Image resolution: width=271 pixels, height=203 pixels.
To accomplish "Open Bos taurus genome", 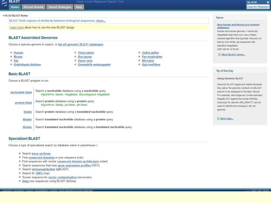I will click(x=85, y=57).
